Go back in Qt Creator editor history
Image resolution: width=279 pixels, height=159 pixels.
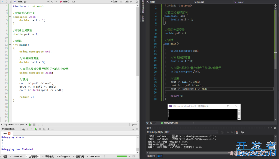click(3, 2)
